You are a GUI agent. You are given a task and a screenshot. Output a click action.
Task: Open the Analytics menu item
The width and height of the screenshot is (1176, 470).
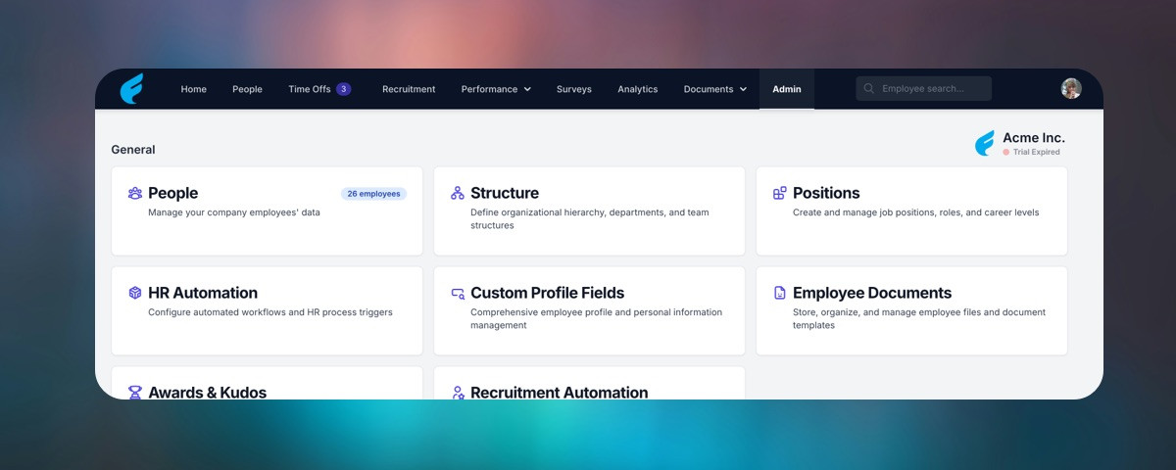(638, 89)
